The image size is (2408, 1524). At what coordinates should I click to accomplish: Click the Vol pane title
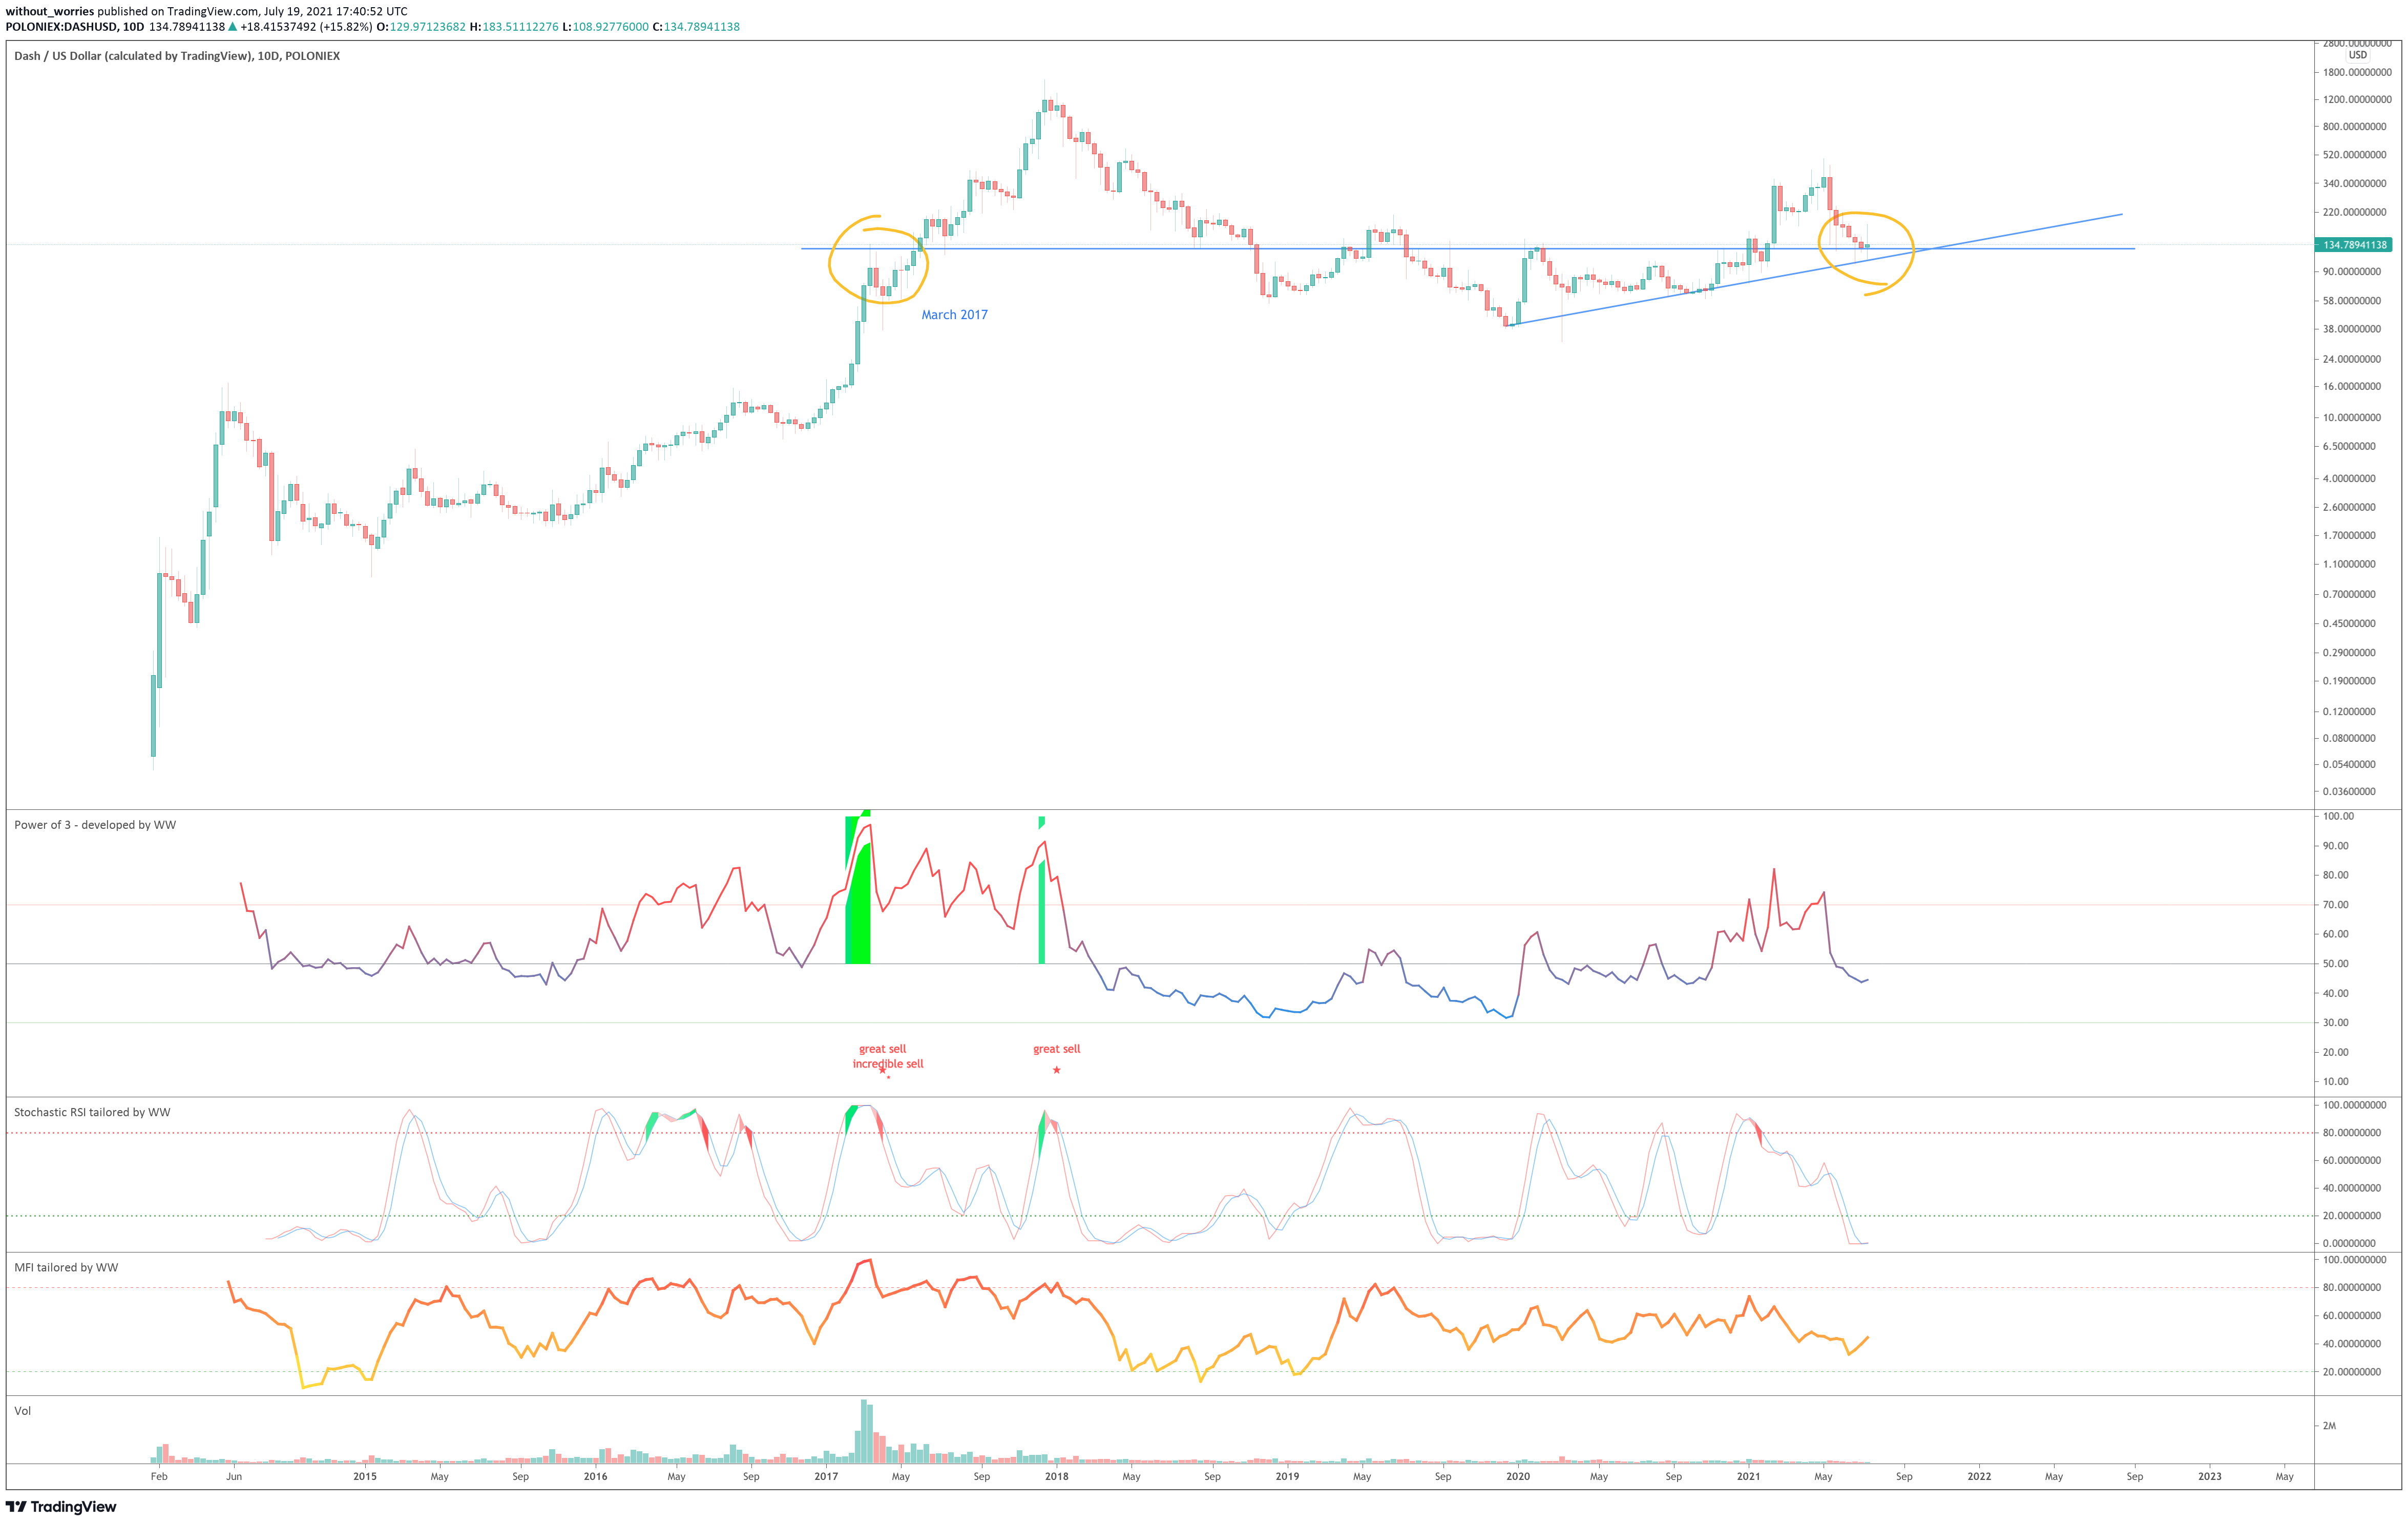[x=22, y=1411]
